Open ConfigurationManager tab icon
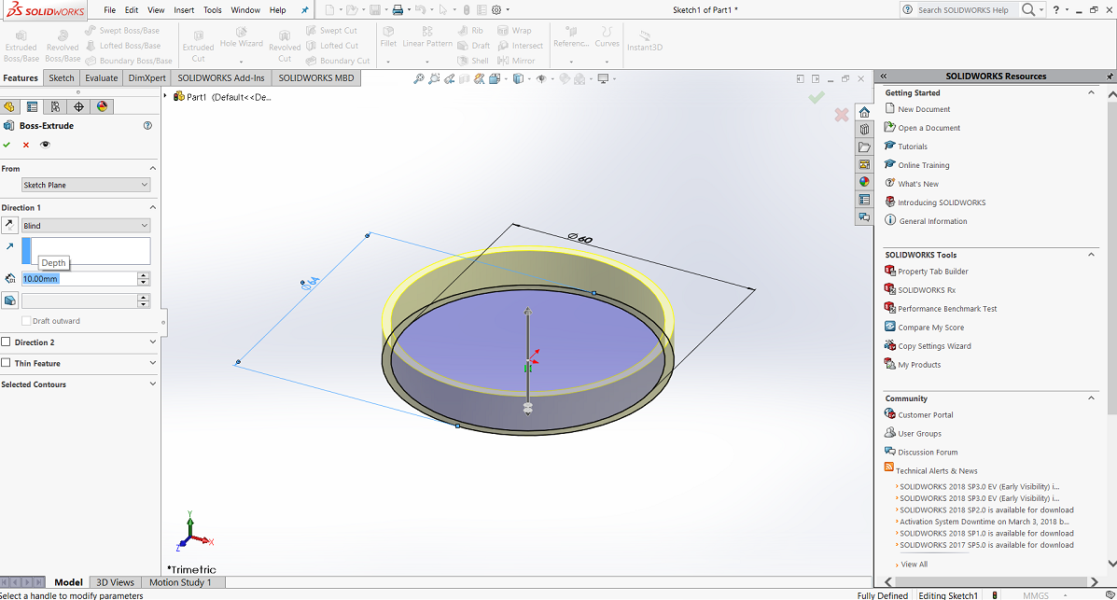 [55, 107]
